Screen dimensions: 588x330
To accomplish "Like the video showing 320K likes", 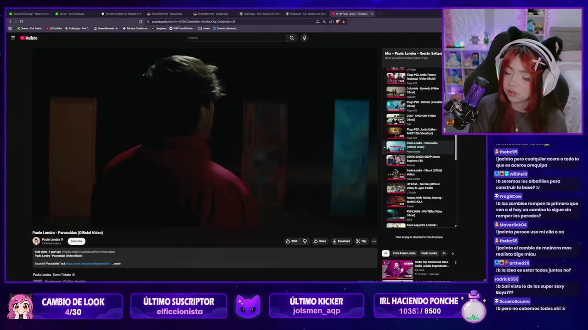I will (x=291, y=241).
